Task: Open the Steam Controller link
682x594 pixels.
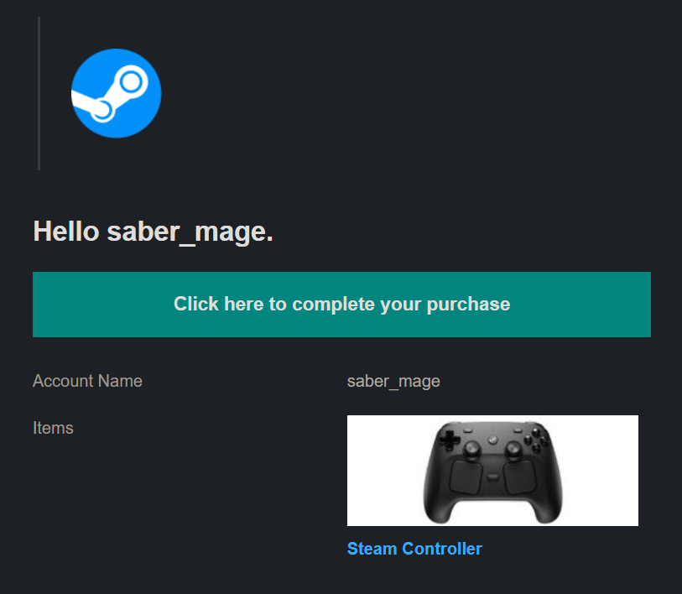Action: coord(414,549)
